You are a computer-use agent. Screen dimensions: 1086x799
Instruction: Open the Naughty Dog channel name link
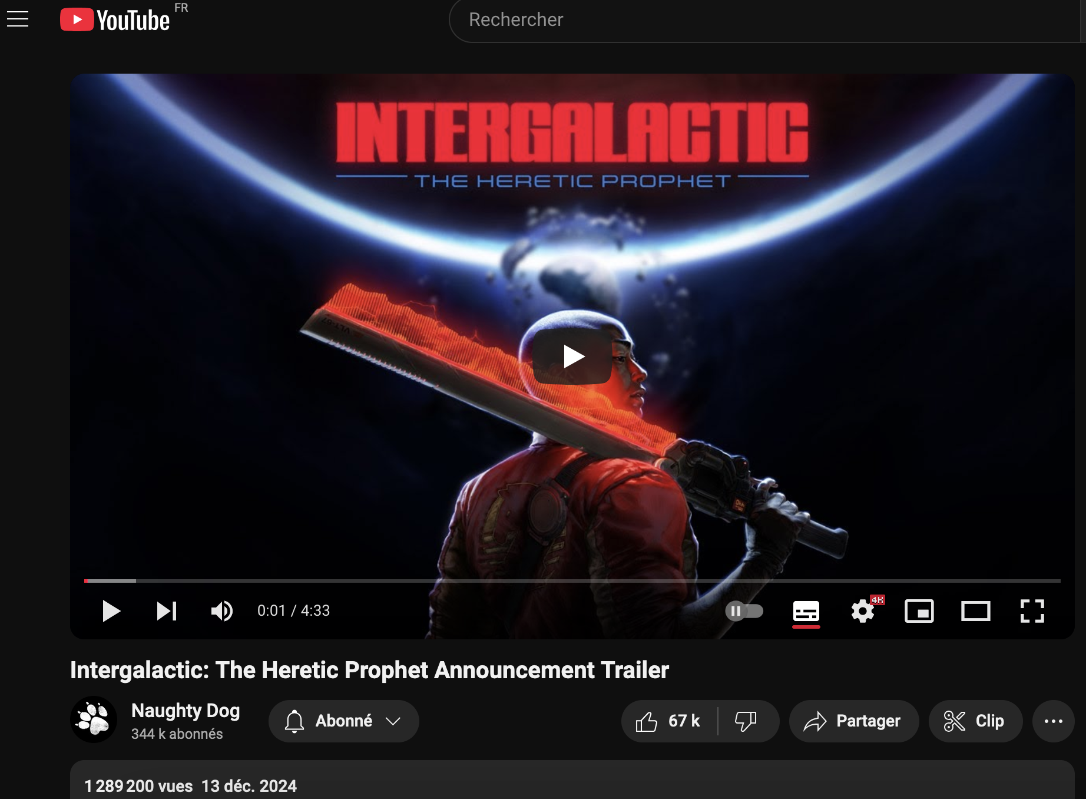(x=186, y=711)
